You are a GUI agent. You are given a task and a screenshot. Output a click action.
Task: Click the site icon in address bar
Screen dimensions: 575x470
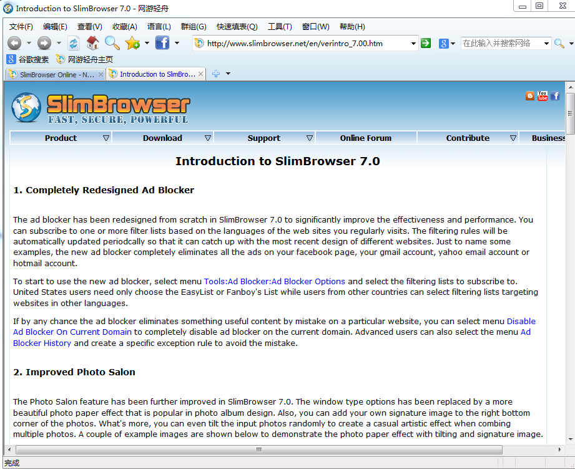click(199, 43)
